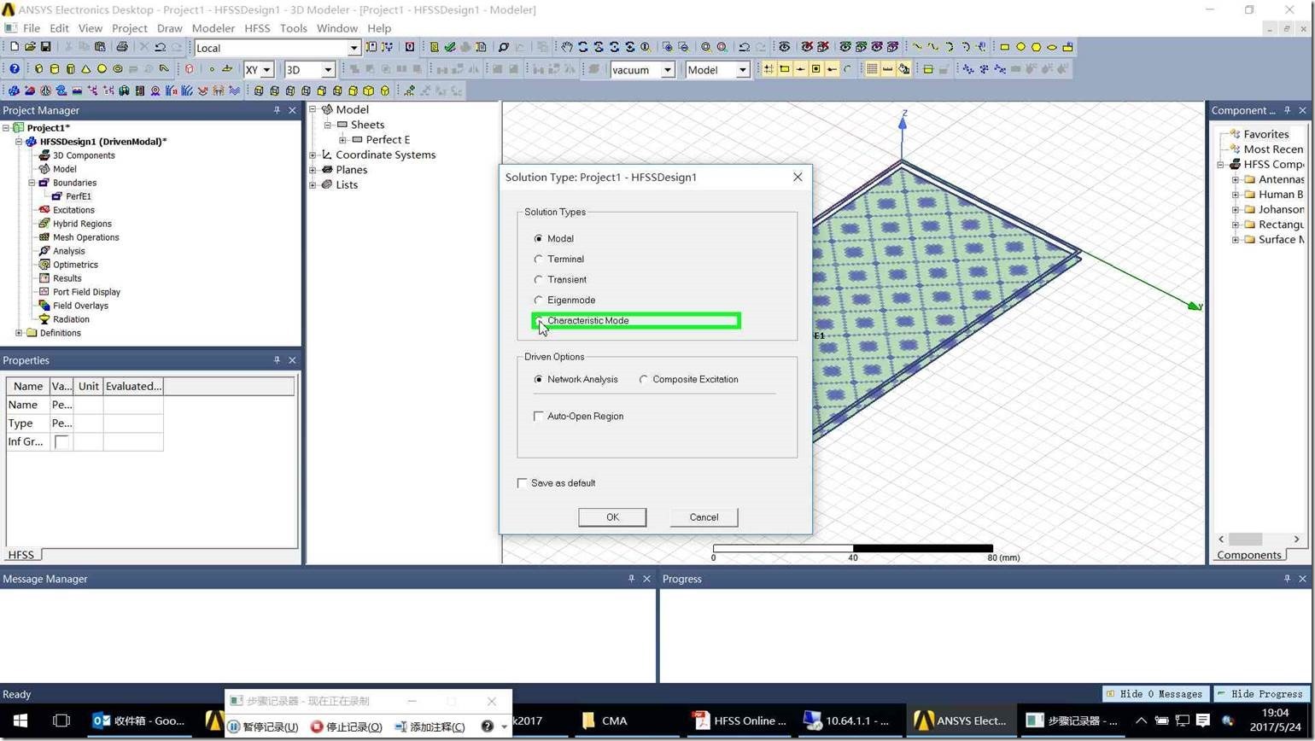Pin the Message Manager panel
Viewport: 1315px width, 741px height.
point(631,579)
